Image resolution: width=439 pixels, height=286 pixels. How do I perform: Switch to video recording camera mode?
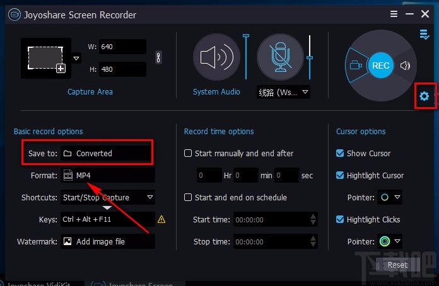[x=356, y=66]
